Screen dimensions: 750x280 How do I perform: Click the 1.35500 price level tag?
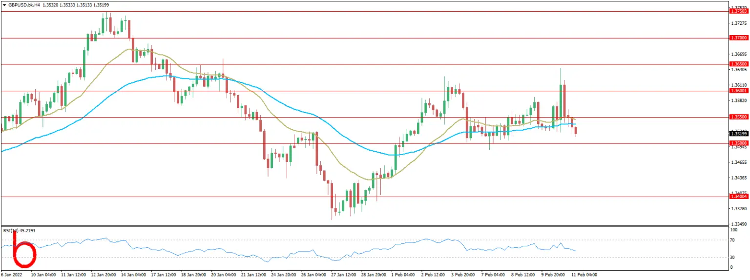point(738,117)
